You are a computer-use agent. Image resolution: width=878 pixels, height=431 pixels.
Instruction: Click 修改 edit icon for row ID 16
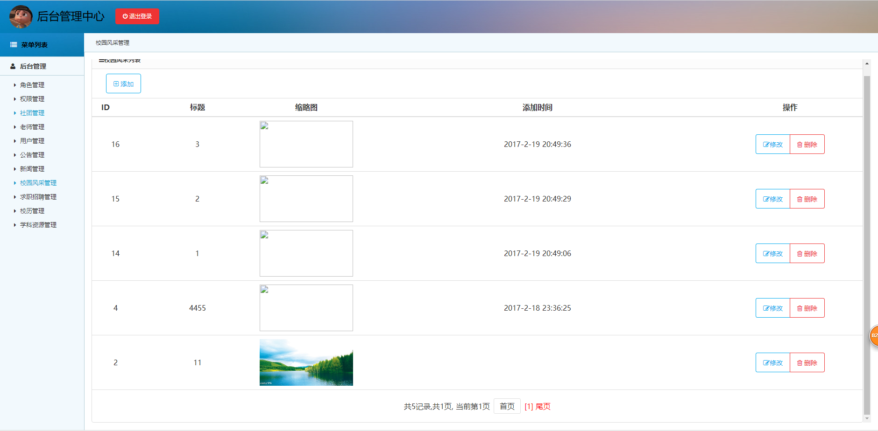coord(766,145)
